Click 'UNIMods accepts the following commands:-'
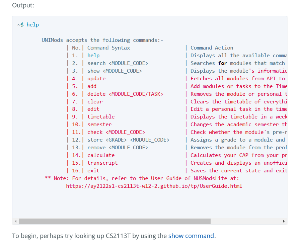 (x=102, y=40)
